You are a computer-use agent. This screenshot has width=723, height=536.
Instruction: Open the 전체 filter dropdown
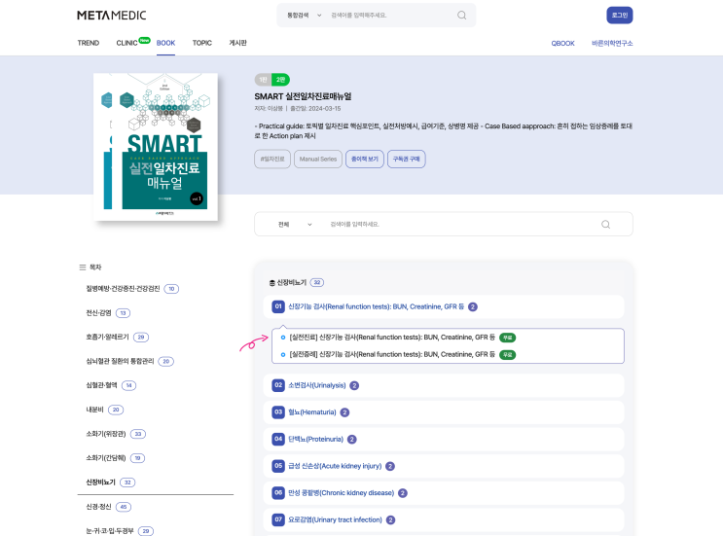pos(295,225)
